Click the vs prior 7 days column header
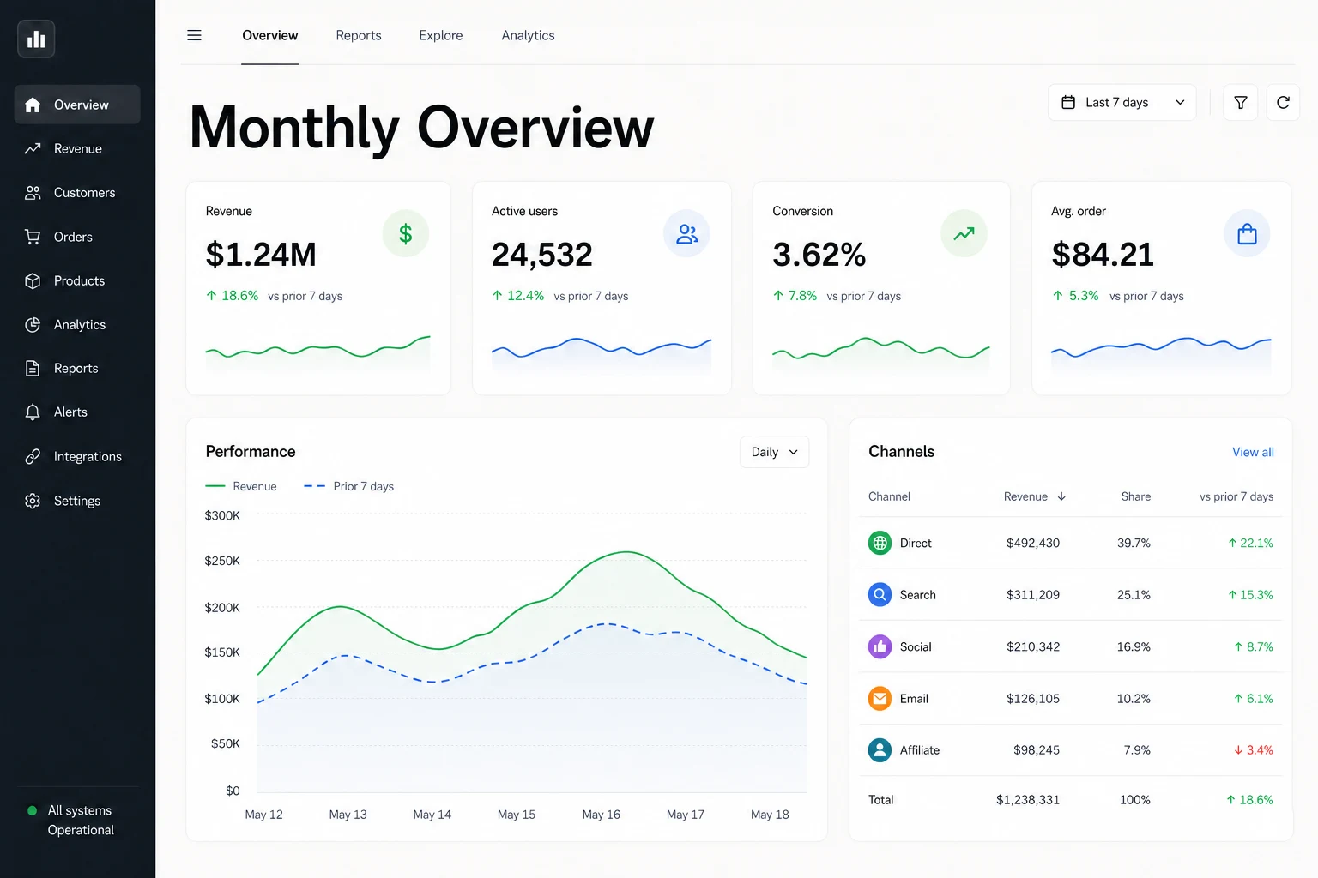 (1236, 496)
